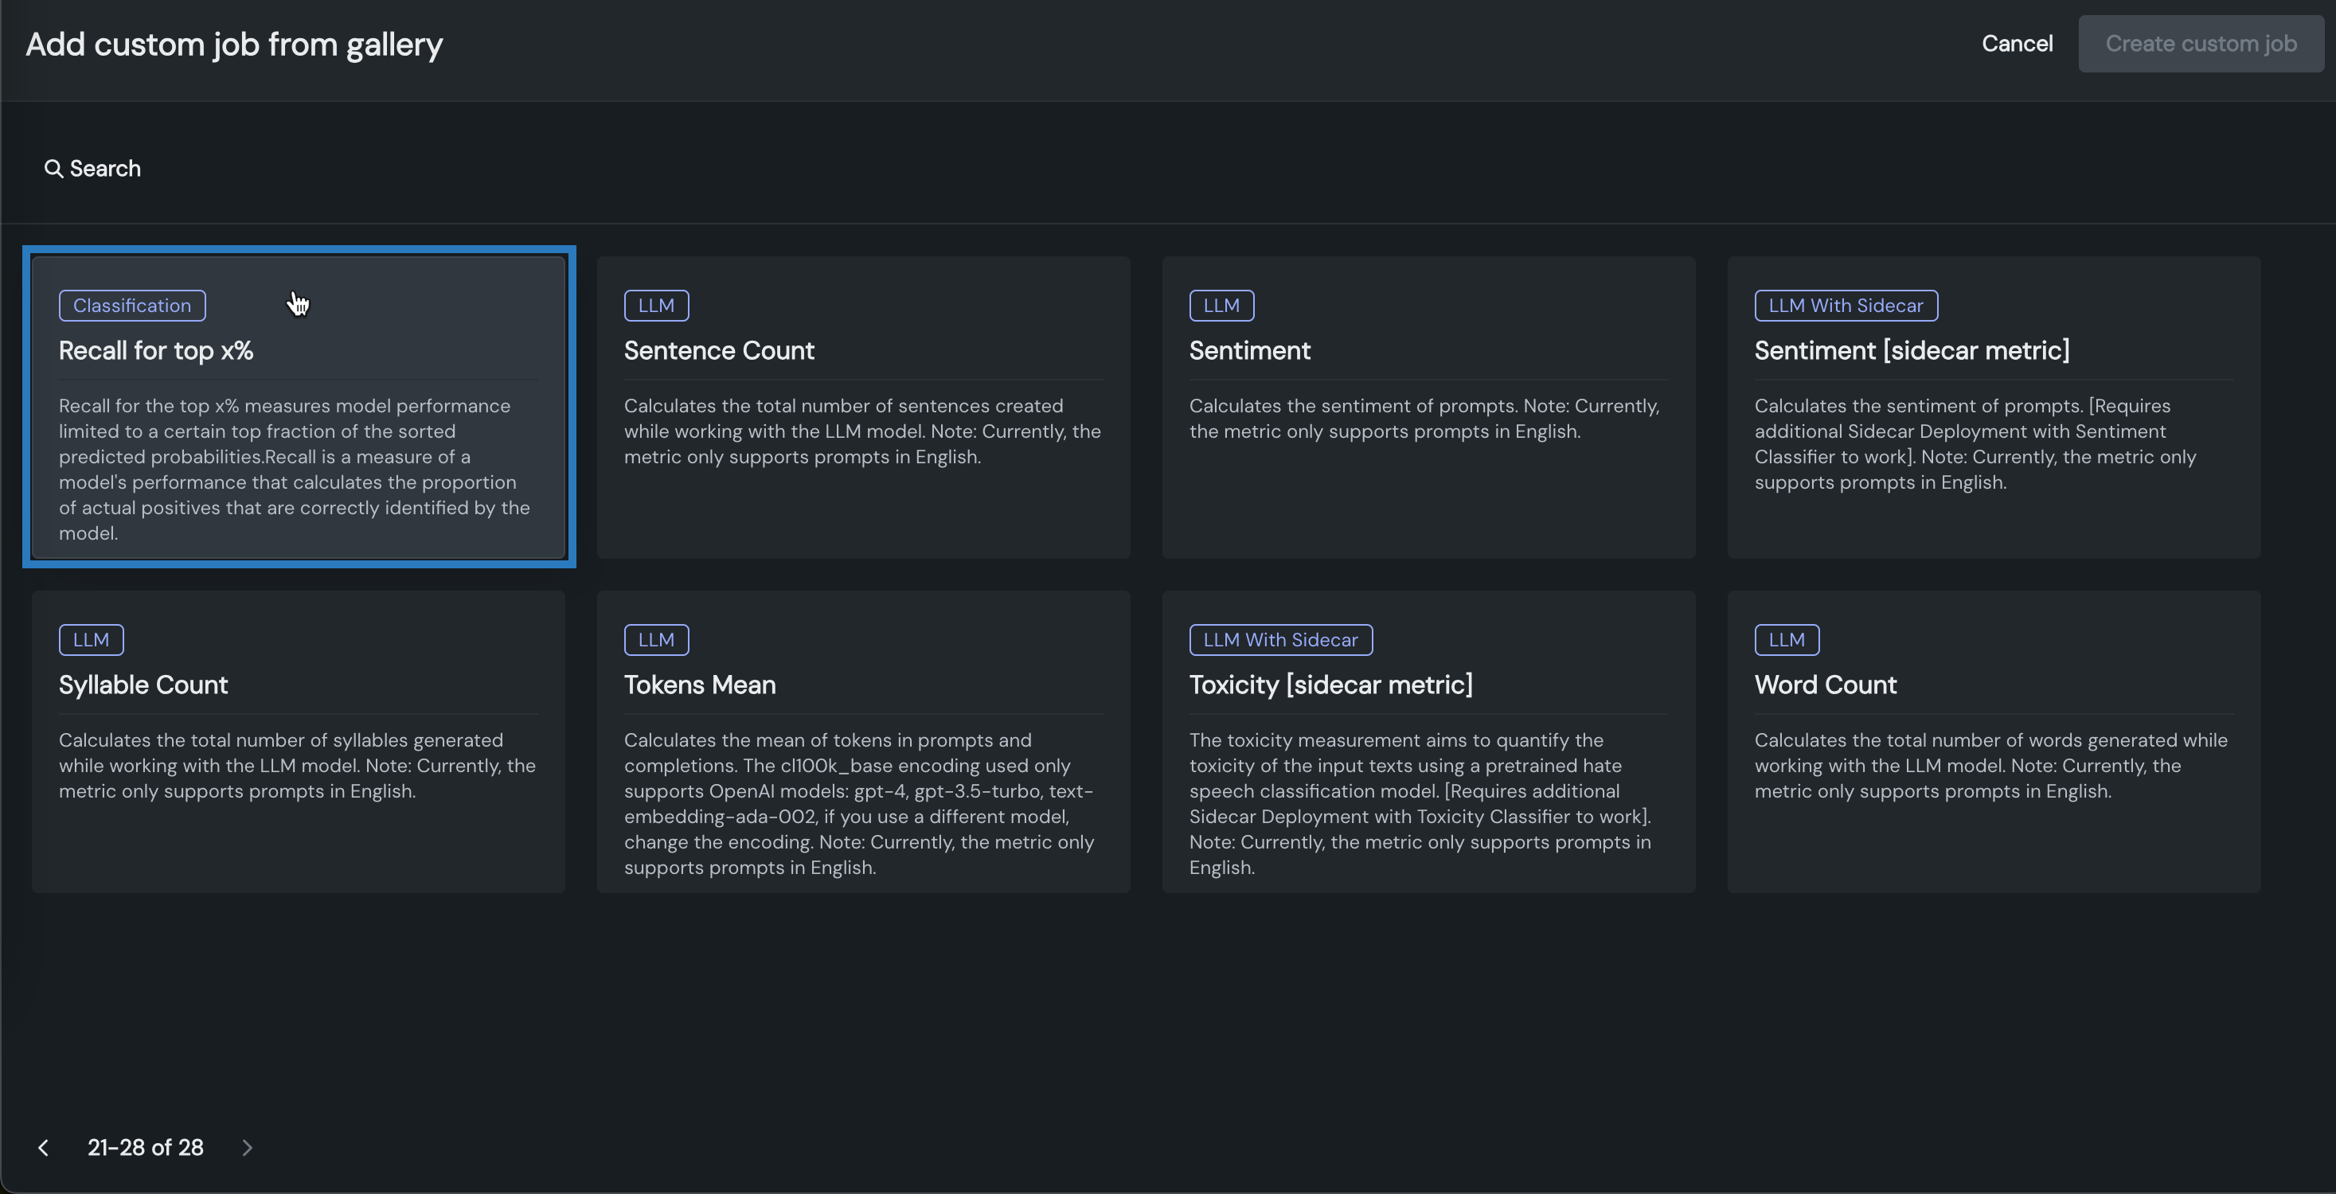The height and width of the screenshot is (1194, 2336).
Task: Click the Classification tag on Recall card
Action: coord(132,306)
